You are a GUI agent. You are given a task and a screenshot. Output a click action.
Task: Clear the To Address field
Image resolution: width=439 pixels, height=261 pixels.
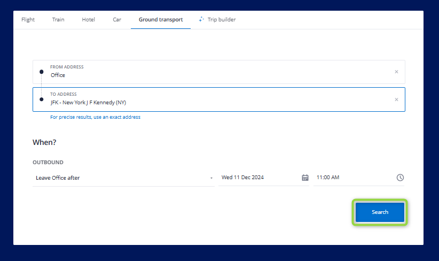pyautogui.click(x=396, y=99)
